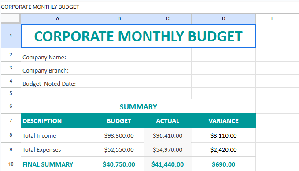
Task: Select the $40,750.00 final budget cell
Action: [x=119, y=164]
